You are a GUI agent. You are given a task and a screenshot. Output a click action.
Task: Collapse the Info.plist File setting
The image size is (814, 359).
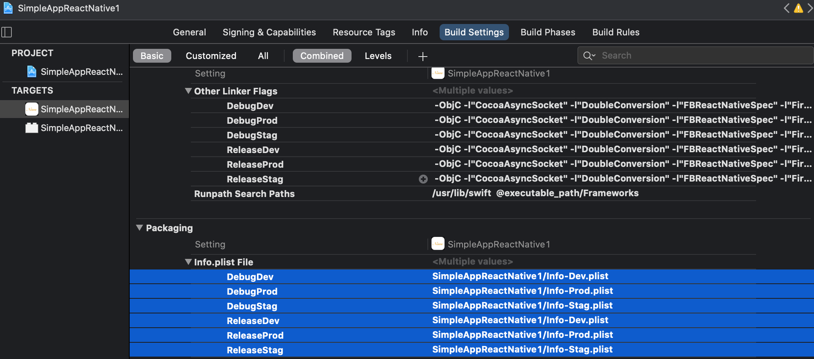188,262
